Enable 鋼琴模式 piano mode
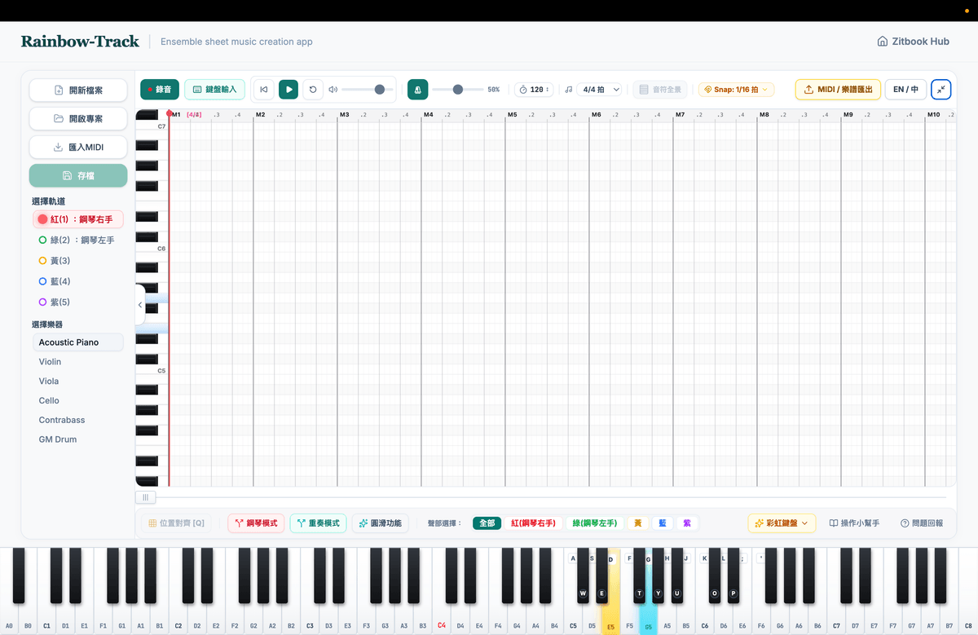 [256, 523]
